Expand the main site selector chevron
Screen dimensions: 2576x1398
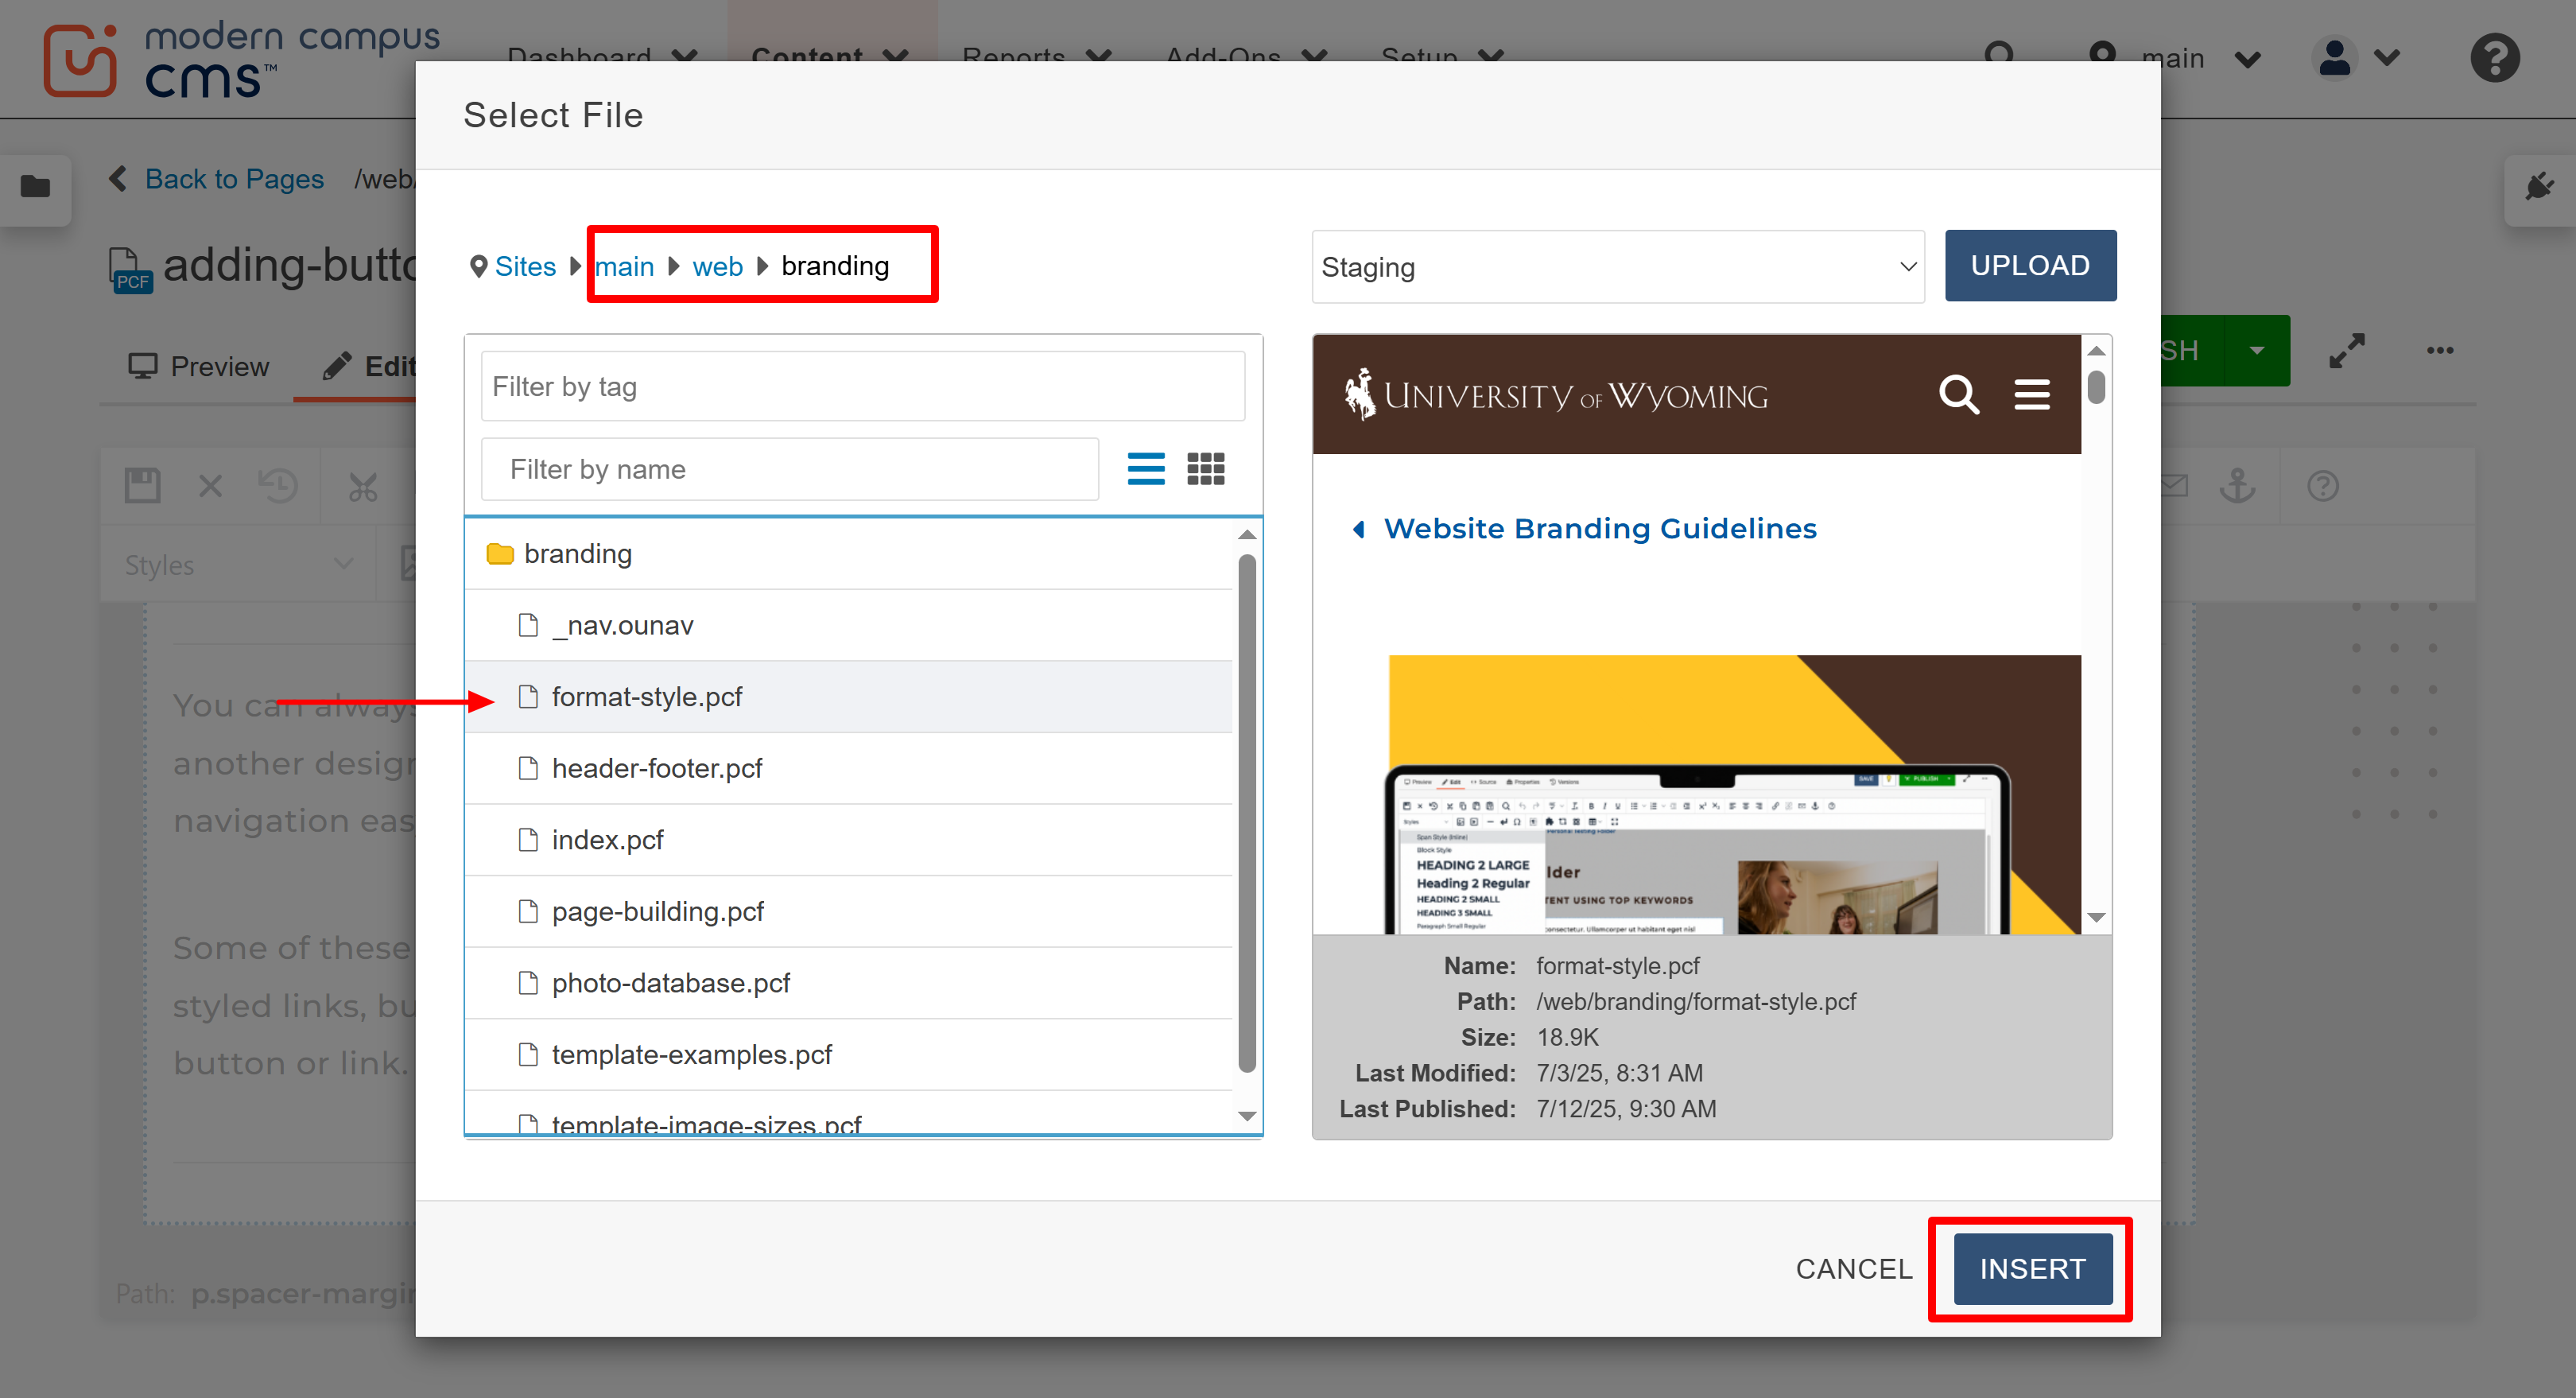coord(2248,58)
